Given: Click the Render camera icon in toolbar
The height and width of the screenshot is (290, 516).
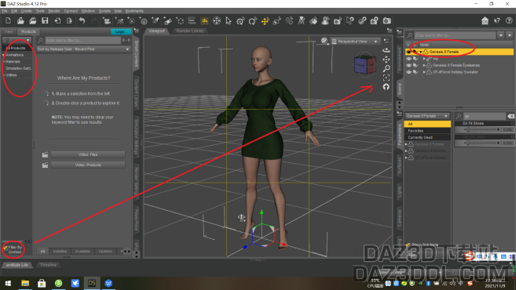Looking at the screenshot, I should pyautogui.click(x=387, y=20).
